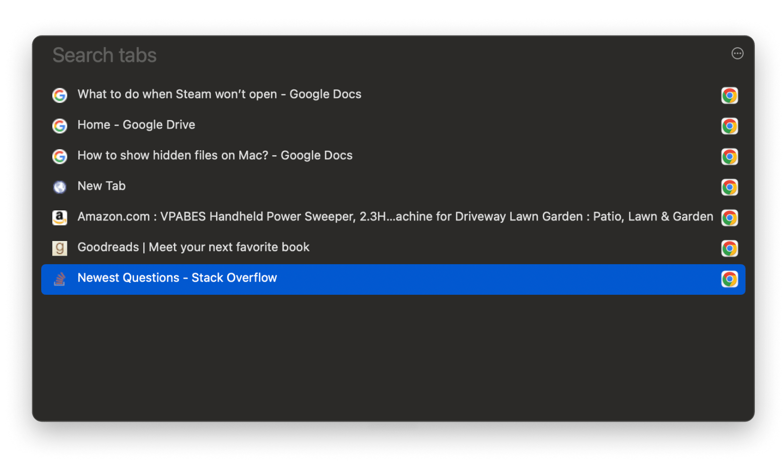Switch to Home - Google Drive tab
784x468 pixels.
(x=136, y=125)
